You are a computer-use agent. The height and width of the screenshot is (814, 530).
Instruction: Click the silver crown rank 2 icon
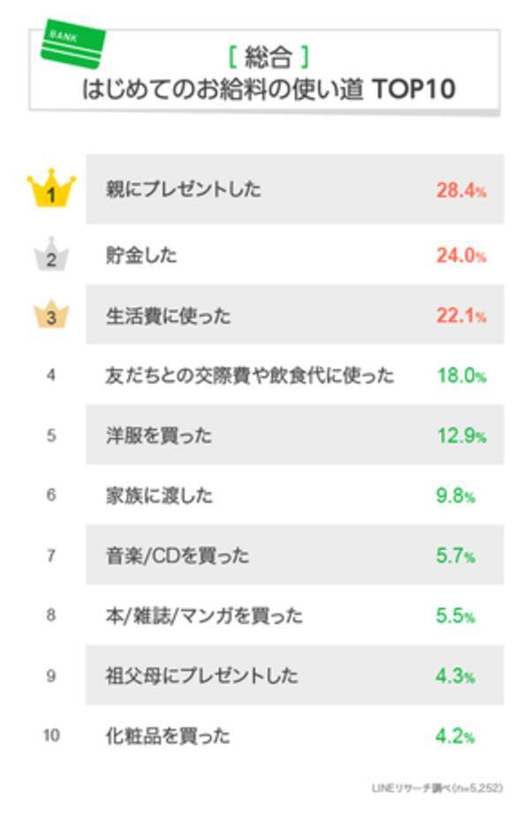[x=51, y=254]
